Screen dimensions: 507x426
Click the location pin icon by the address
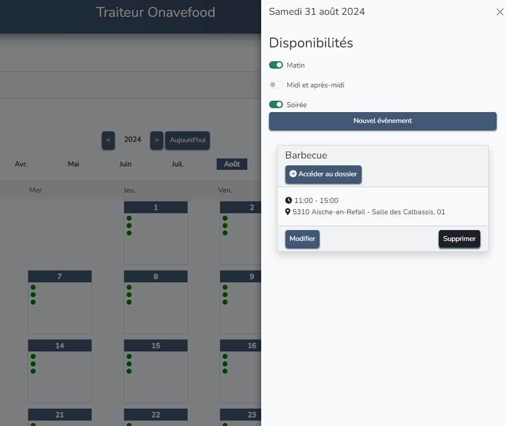coord(288,212)
